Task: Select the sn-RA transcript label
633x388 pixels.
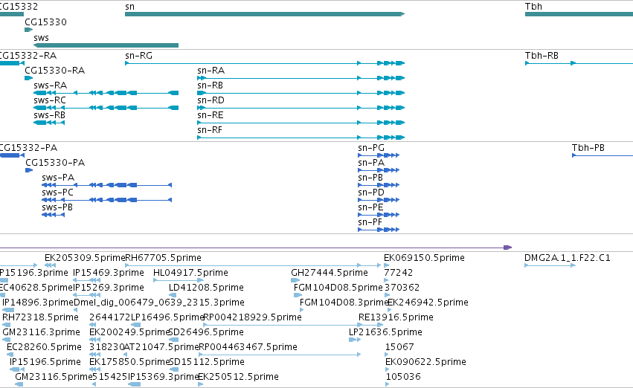Action: [211, 71]
